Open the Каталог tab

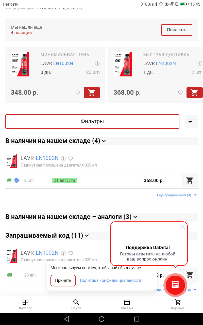tap(25, 304)
